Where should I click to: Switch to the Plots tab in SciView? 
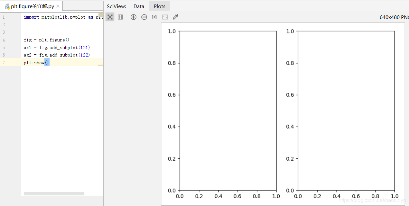[x=160, y=6]
